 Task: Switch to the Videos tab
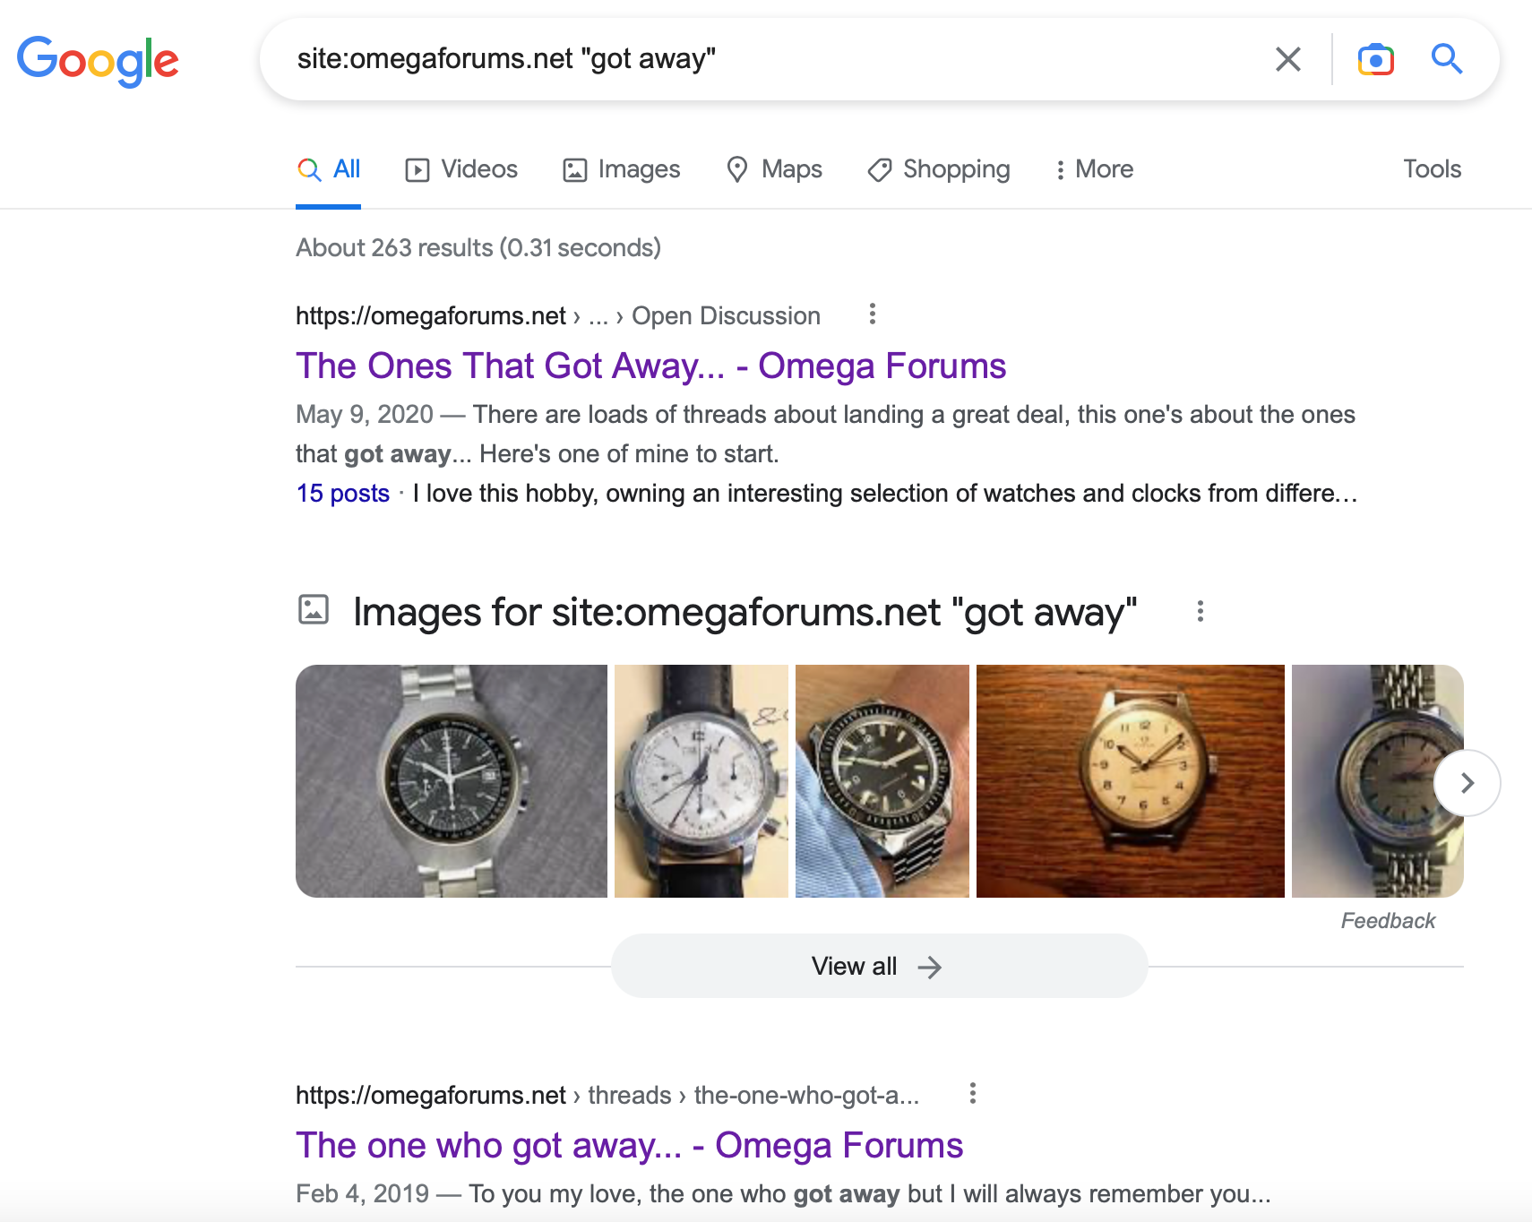[461, 169]
